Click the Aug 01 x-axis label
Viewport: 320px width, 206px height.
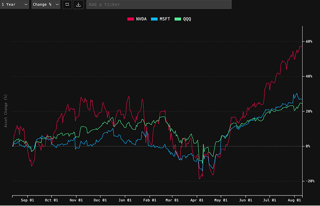coord(294,200)
